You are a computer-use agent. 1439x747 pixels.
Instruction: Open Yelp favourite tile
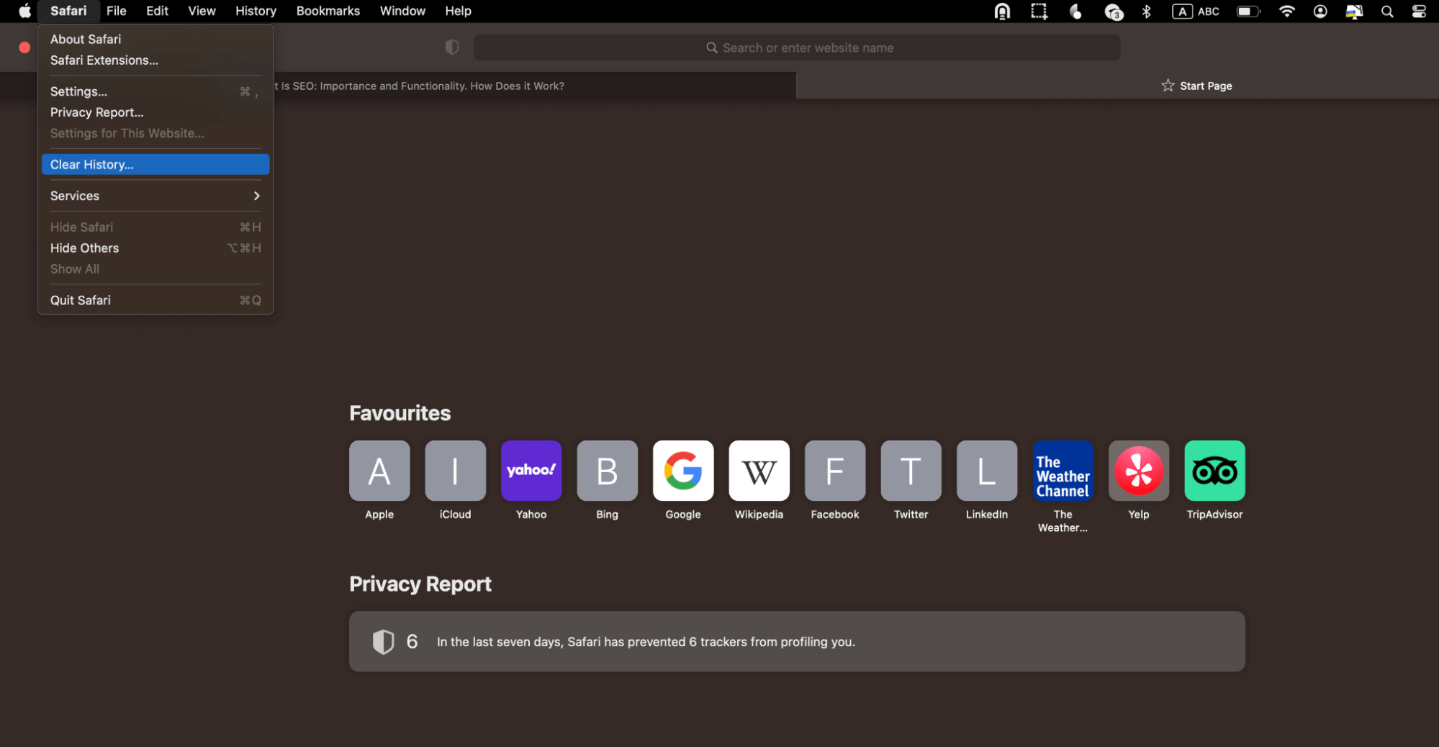[x=1139, y=471]
